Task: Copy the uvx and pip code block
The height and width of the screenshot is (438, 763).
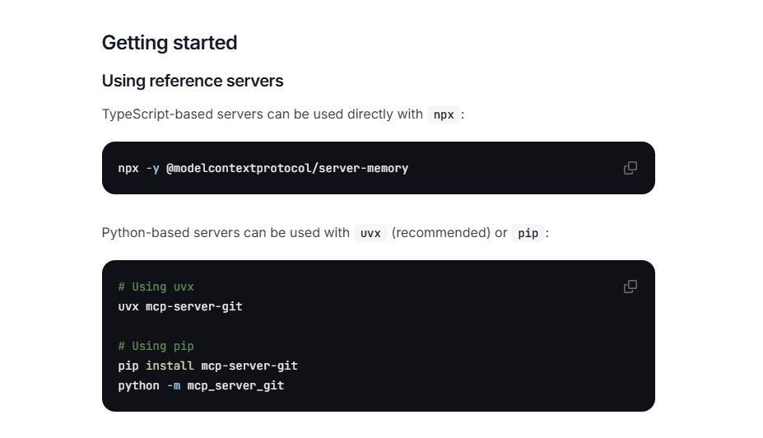Action: coord(630,287)
